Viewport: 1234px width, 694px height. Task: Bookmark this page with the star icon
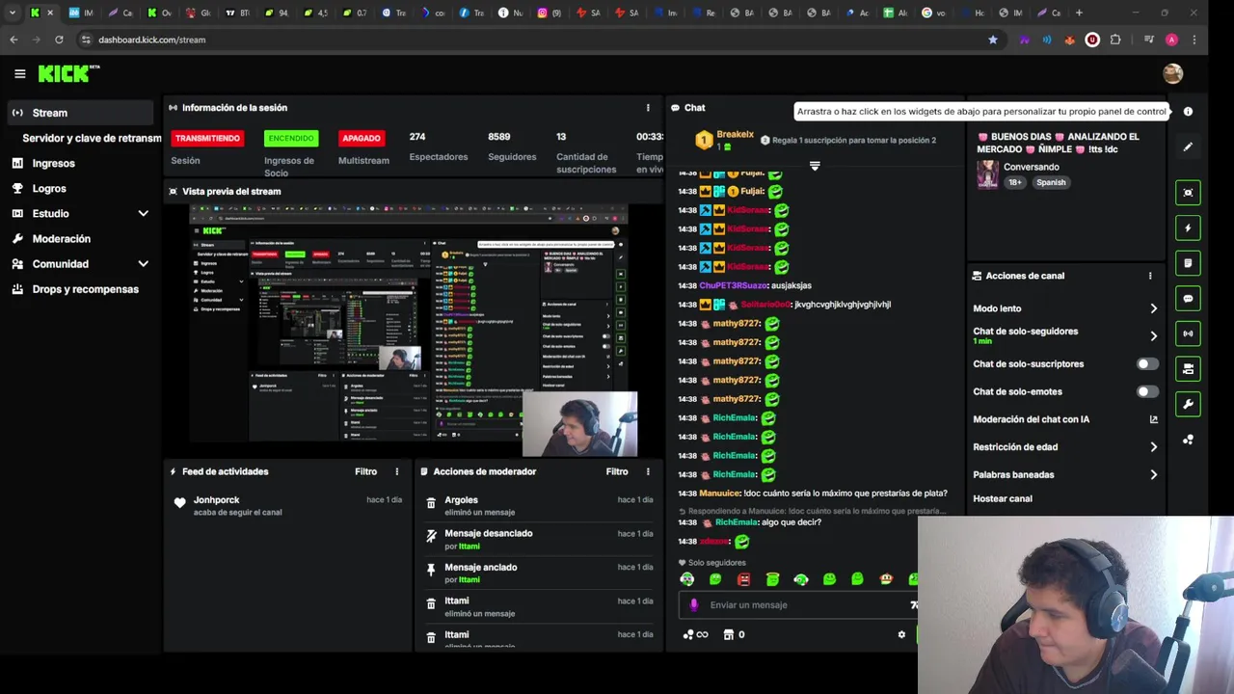tap(993, 40)
